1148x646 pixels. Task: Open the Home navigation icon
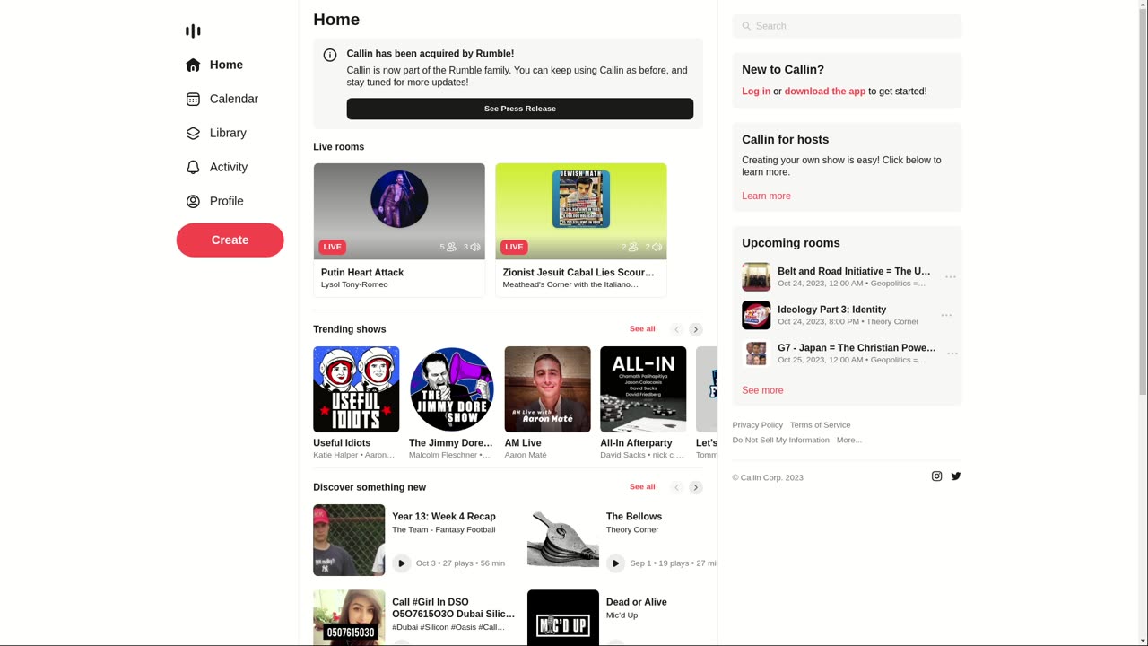pyautogui.click(x=193, y=65)
